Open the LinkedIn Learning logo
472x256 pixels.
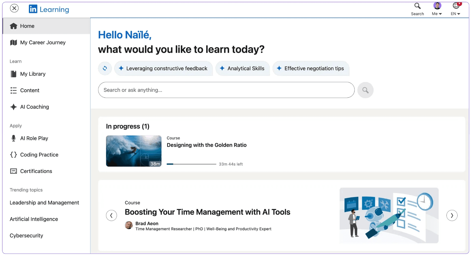point(49,9)
